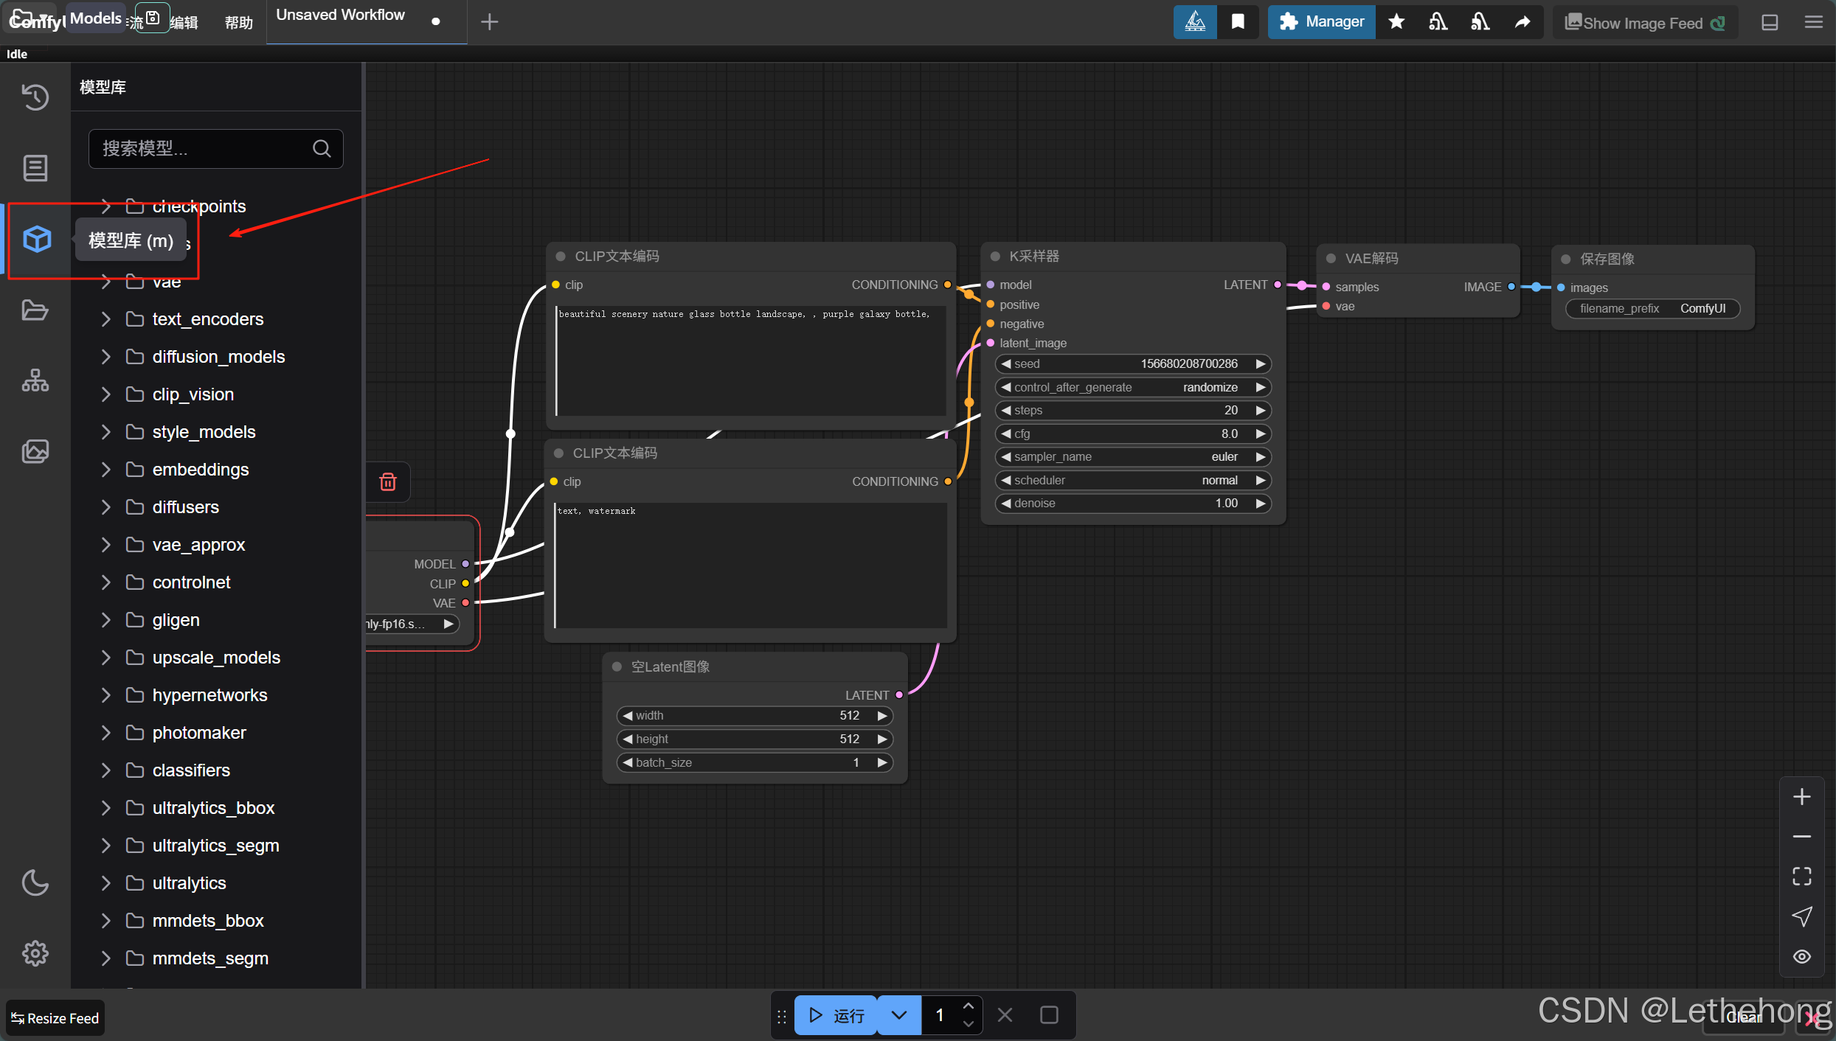Click the search magnifier in model search
Image resolution: width=1836 pixels, height=1041 pixels.
(x=322, y=148)
